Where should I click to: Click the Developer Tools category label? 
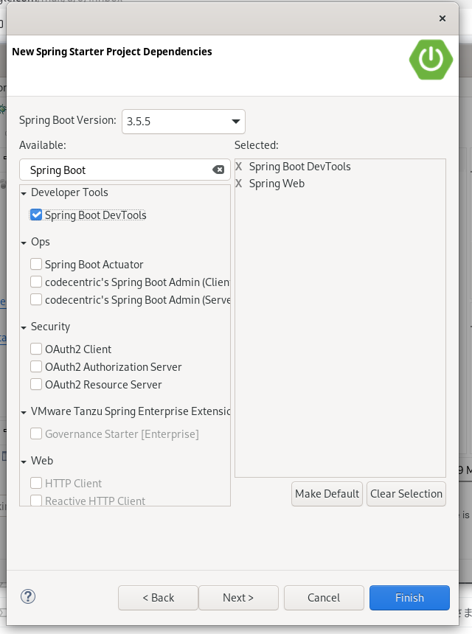click(69, 192)
